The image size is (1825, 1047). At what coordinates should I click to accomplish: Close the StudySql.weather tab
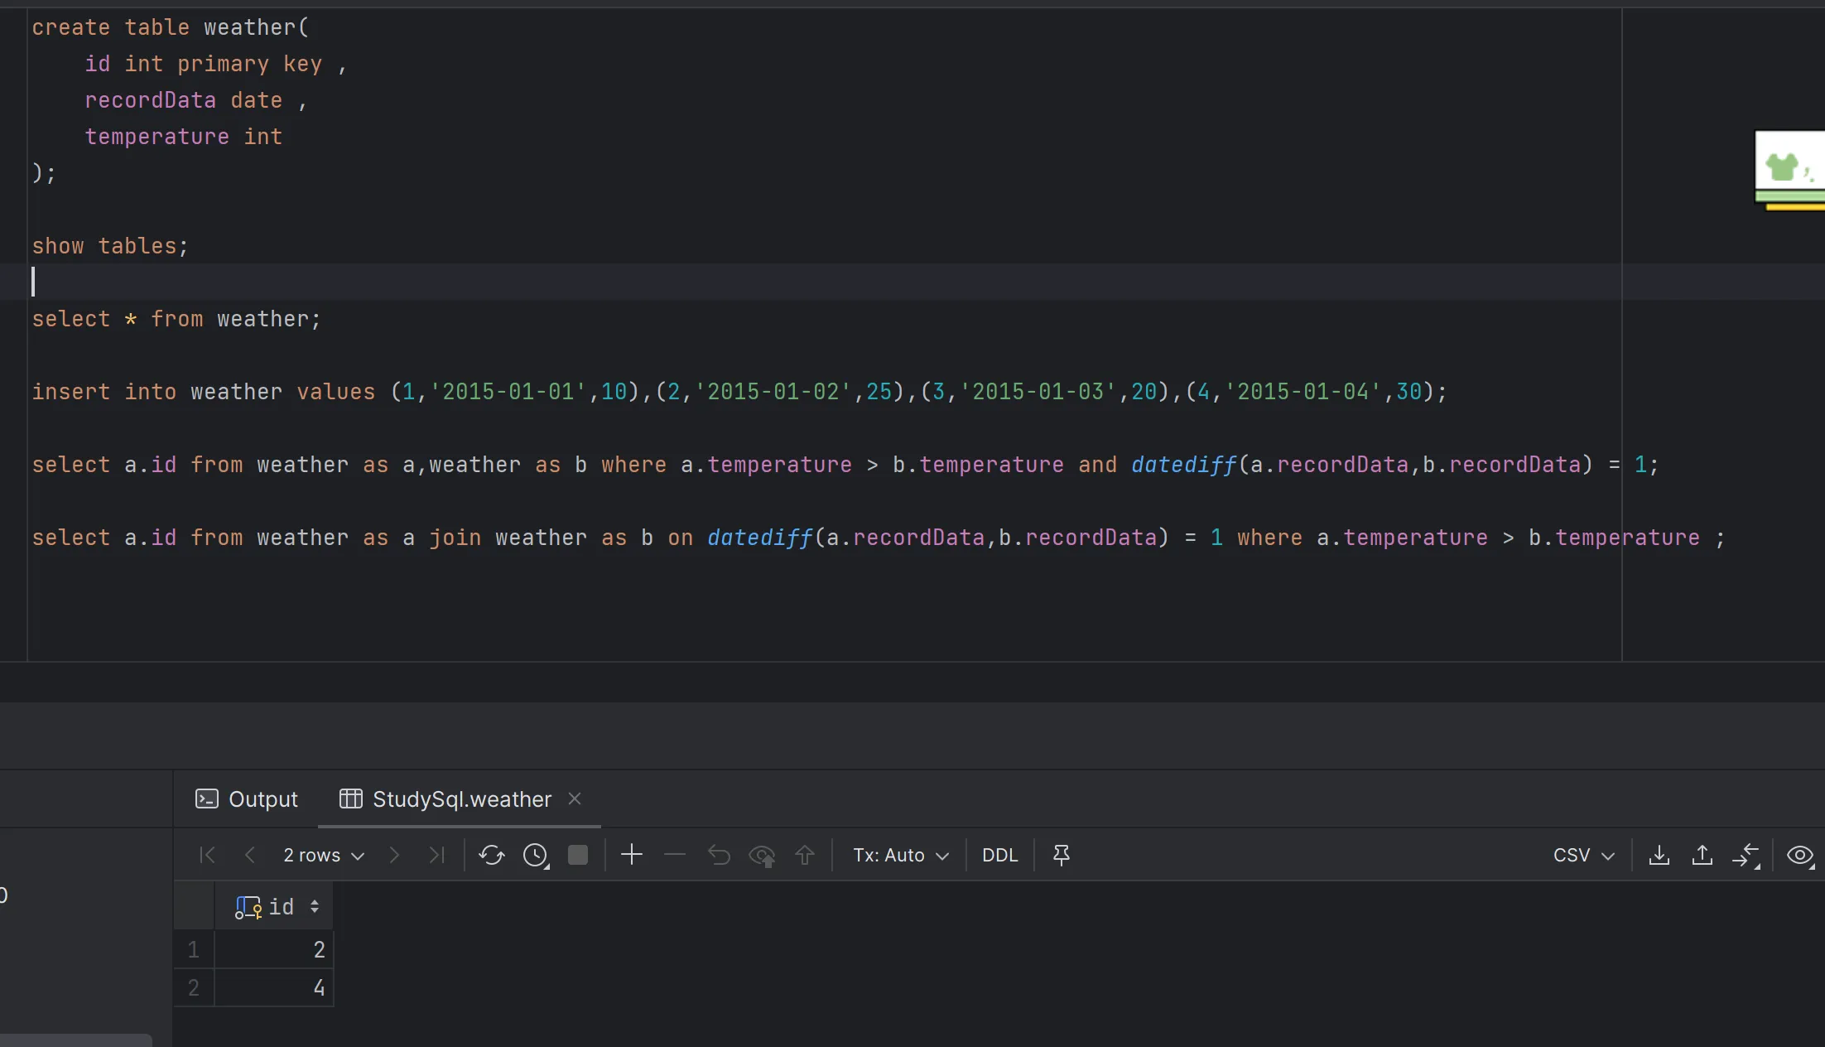[x=575, y=799]
